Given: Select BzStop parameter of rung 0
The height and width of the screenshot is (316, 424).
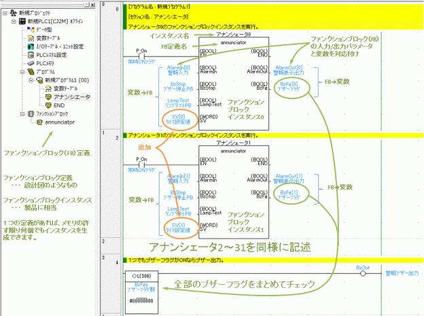Looking at the screenshot, I should coord(178,86).
